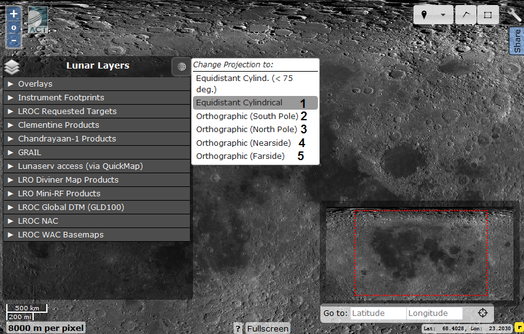Viewport: 524px width, 334px height.
Task: Open the Share side tab
Action: pos(517,41)
